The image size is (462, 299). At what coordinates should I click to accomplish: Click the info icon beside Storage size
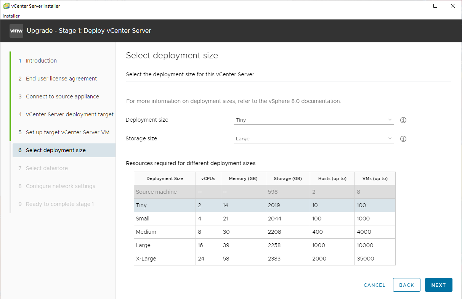[x=403, y=139]
